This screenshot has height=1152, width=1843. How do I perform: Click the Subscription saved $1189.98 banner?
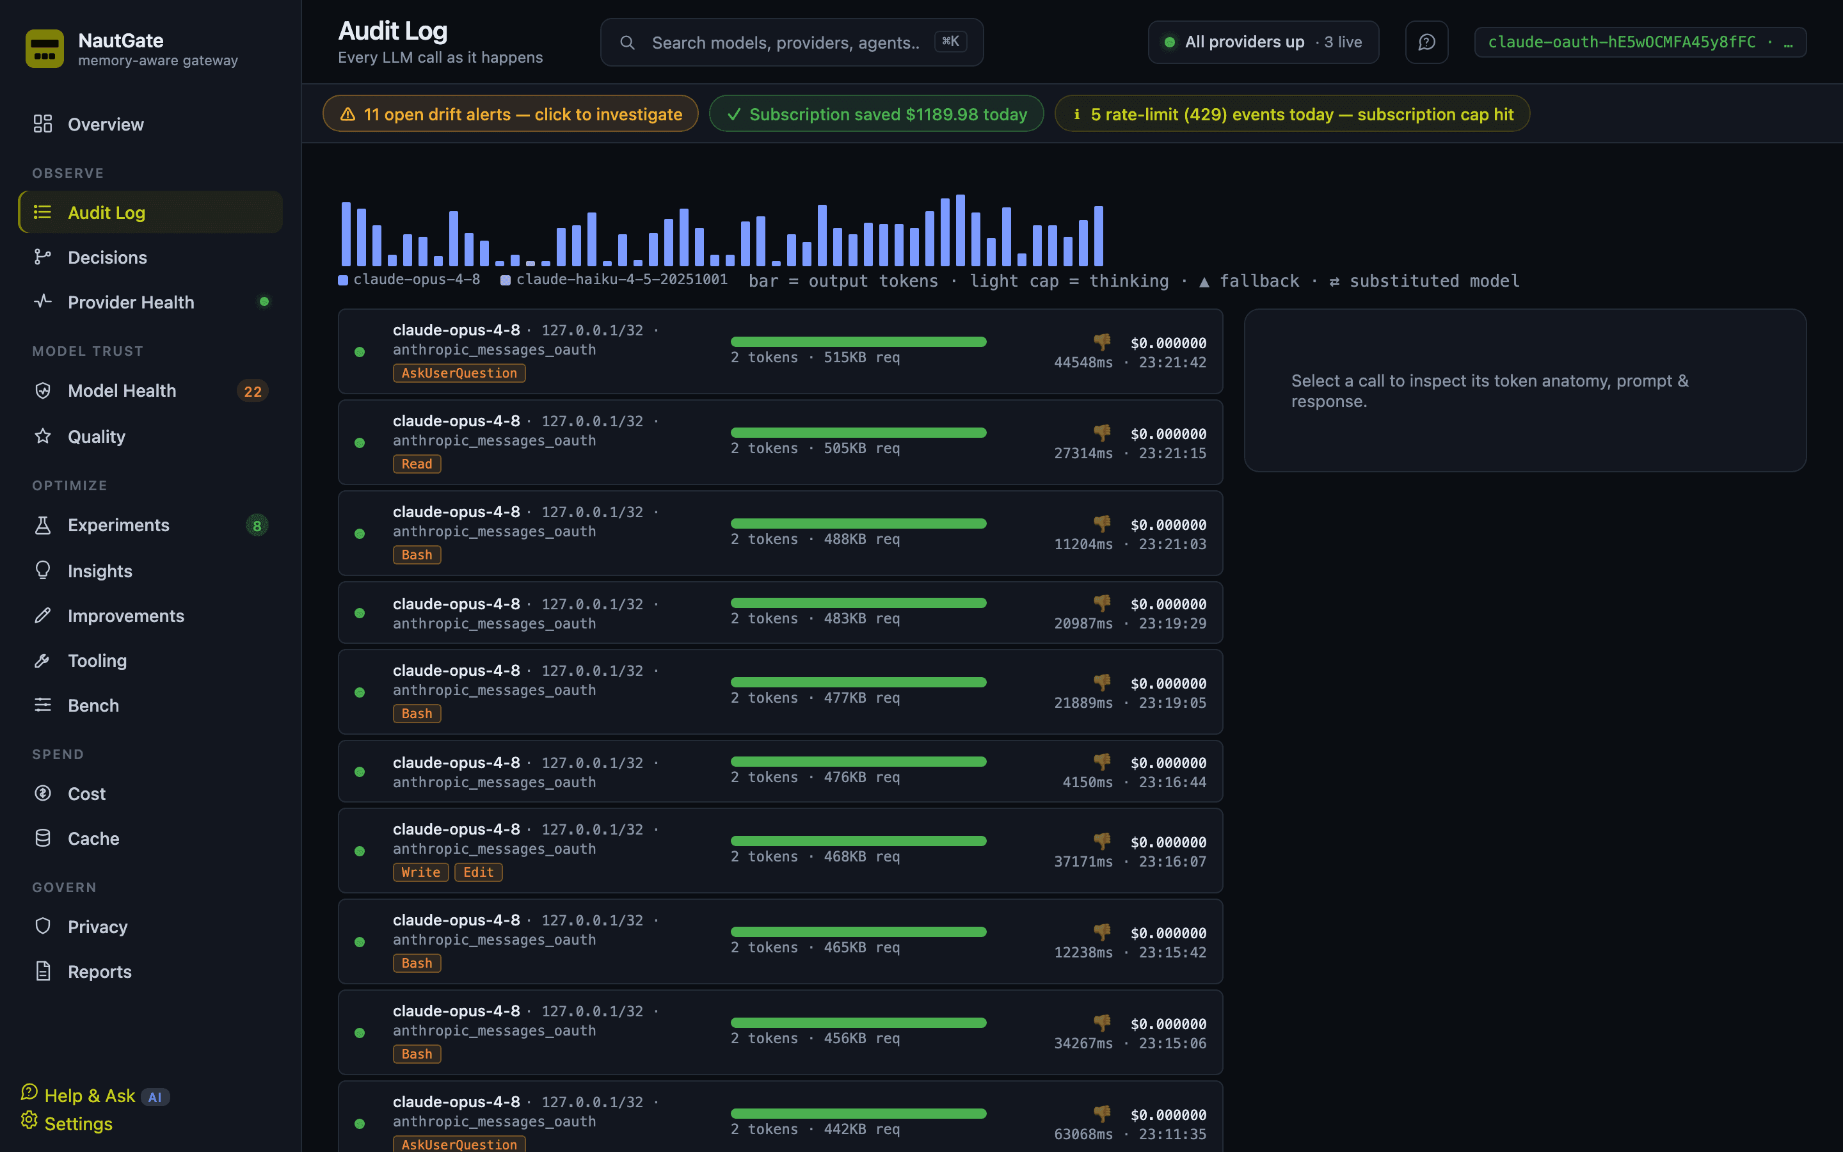coord(876,115)
